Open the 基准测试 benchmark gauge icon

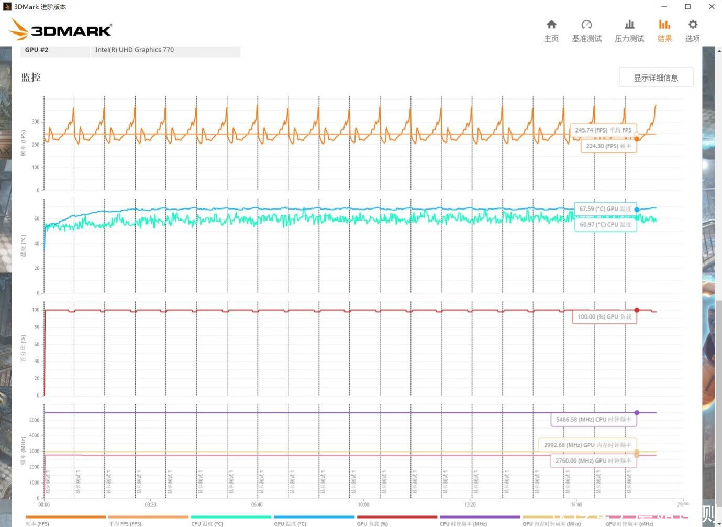[x=586, y=25]
